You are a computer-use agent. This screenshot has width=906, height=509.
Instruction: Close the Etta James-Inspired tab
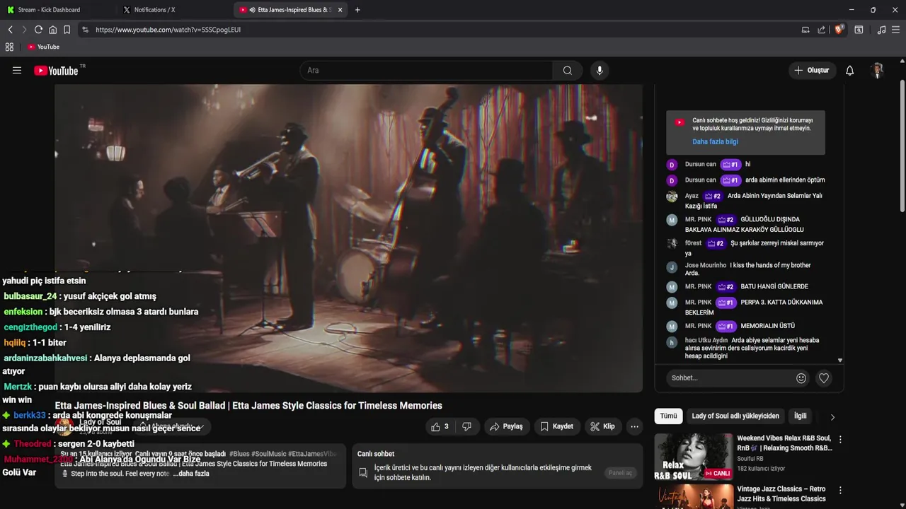pyautogui.click(x=340, y=10)
